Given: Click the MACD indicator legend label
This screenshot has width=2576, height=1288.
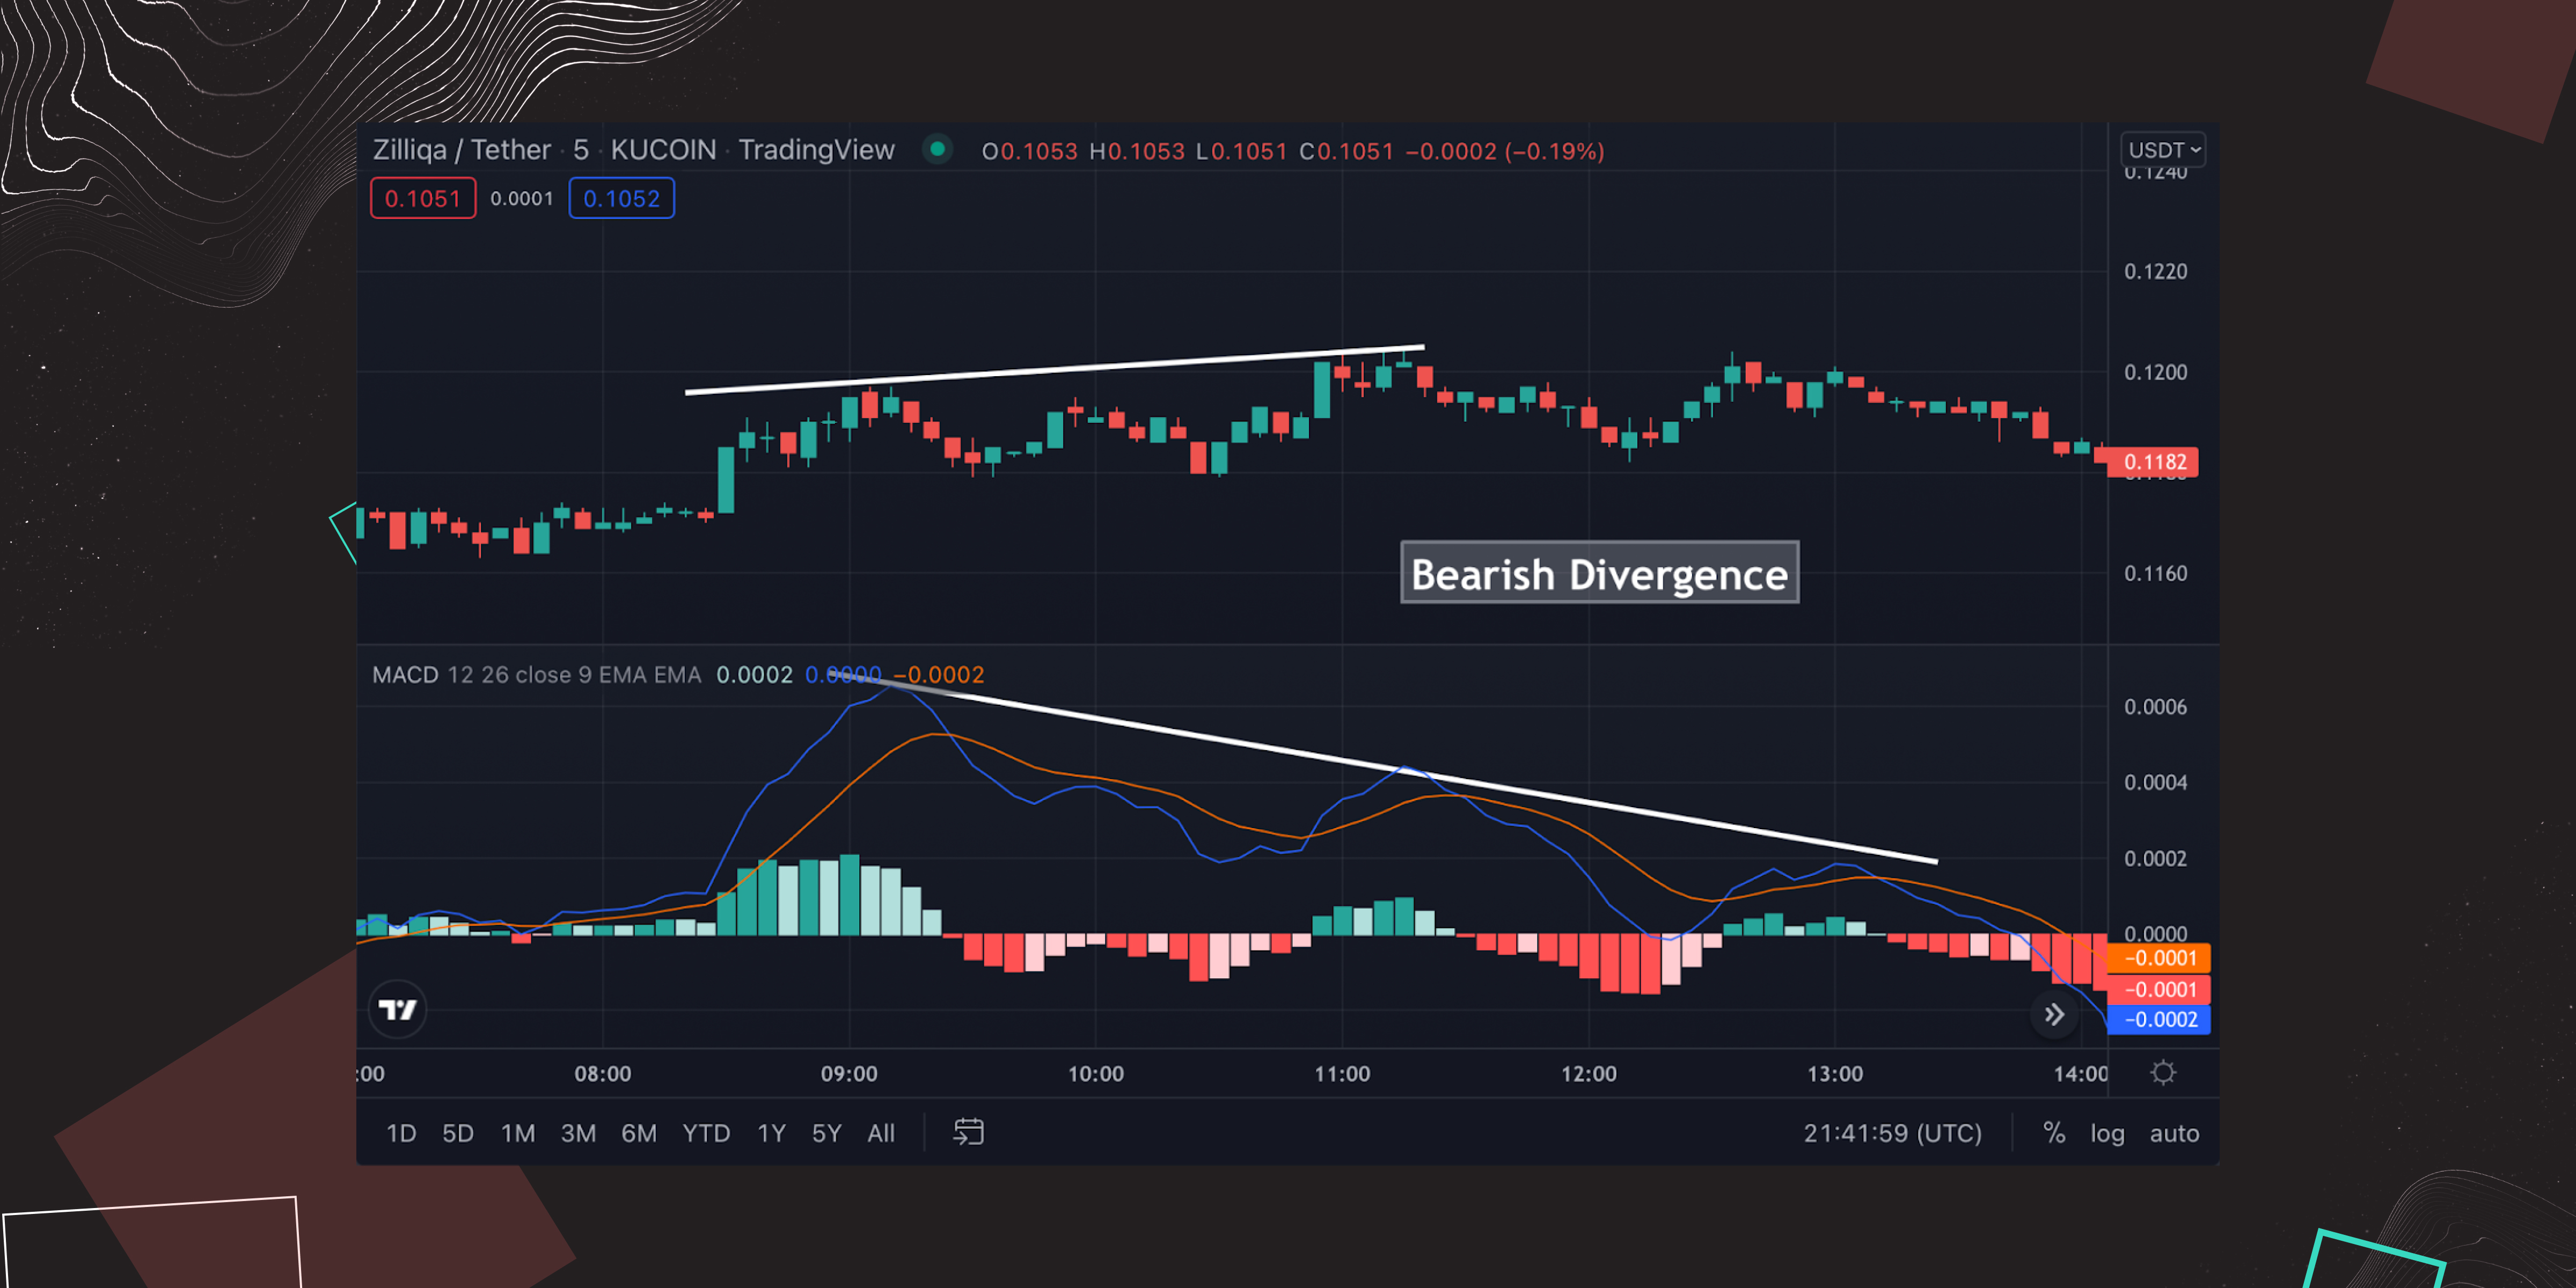Looking at the screenshot, I should [x=405, y=675].
